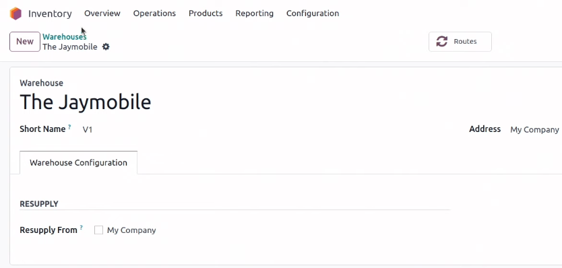Open the Address field My Company
The height and width of the screenshot is (268, 562).
pyautogui.click(x=534, y=129)
